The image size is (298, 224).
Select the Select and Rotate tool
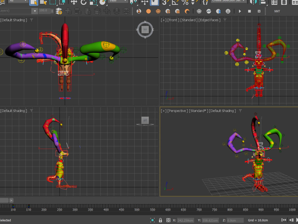[x=83, y=2]
